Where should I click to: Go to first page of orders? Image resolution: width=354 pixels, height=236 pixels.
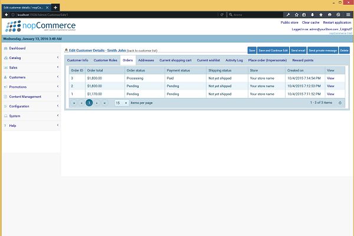[74, 103]
